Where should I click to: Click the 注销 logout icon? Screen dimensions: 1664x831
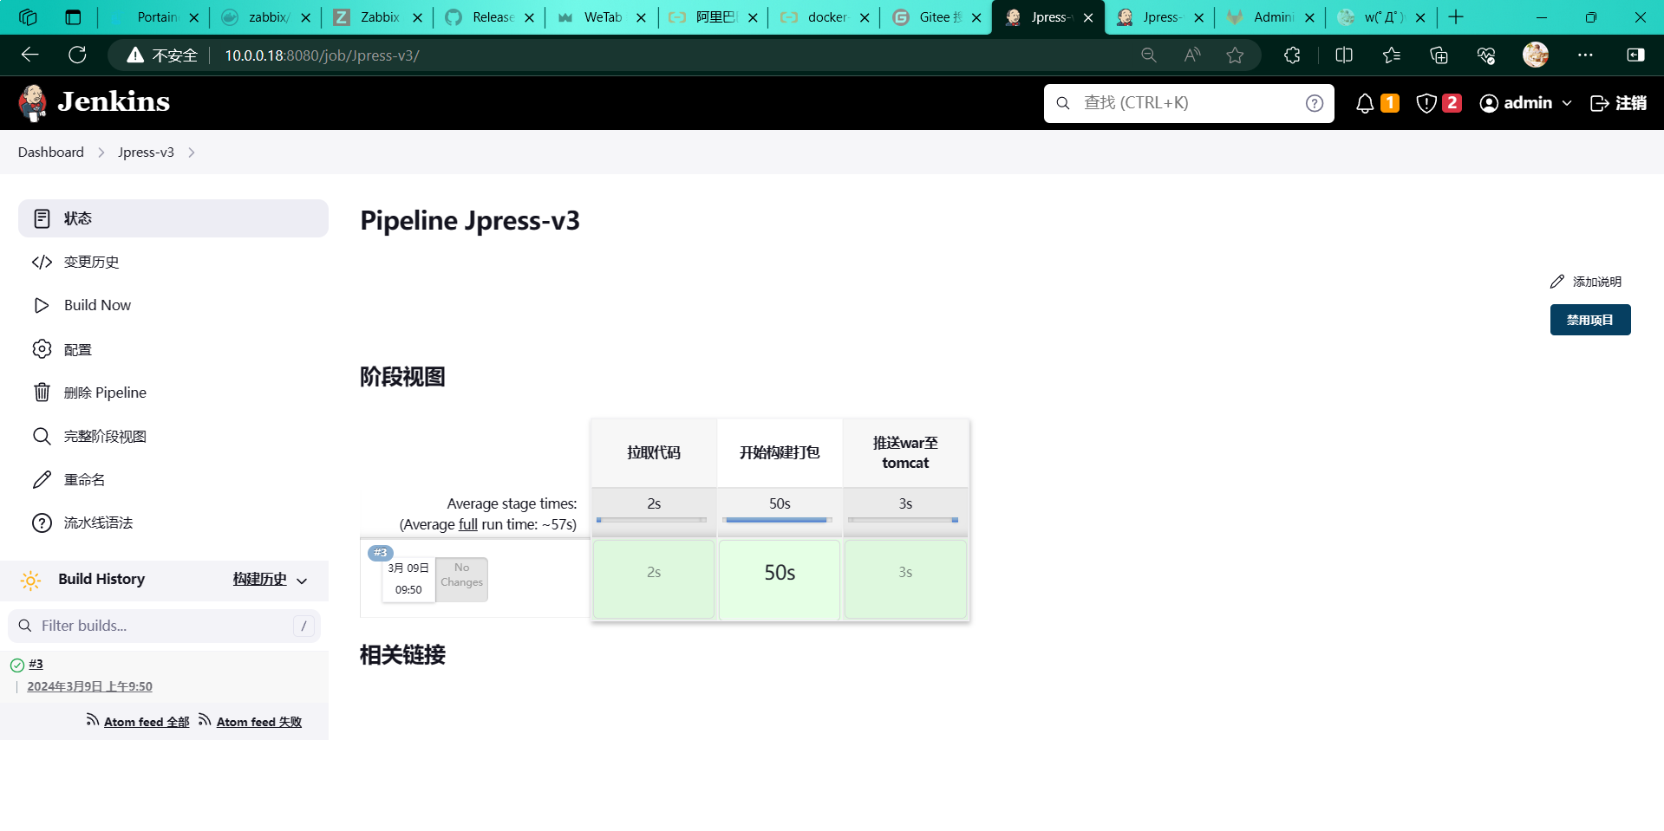point(1600,103)
